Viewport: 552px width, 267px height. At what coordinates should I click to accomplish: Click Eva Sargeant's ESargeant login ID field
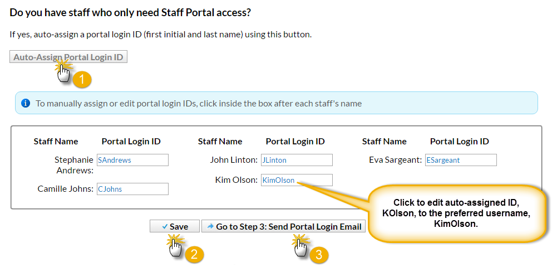coord(461,160)
